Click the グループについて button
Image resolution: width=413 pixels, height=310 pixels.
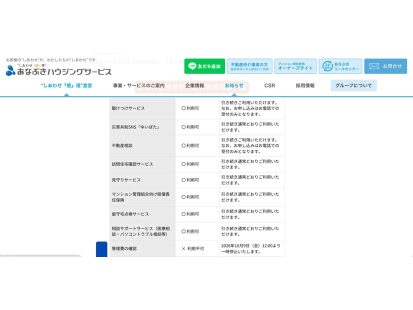pyautogui.click(x=353, y=85)
